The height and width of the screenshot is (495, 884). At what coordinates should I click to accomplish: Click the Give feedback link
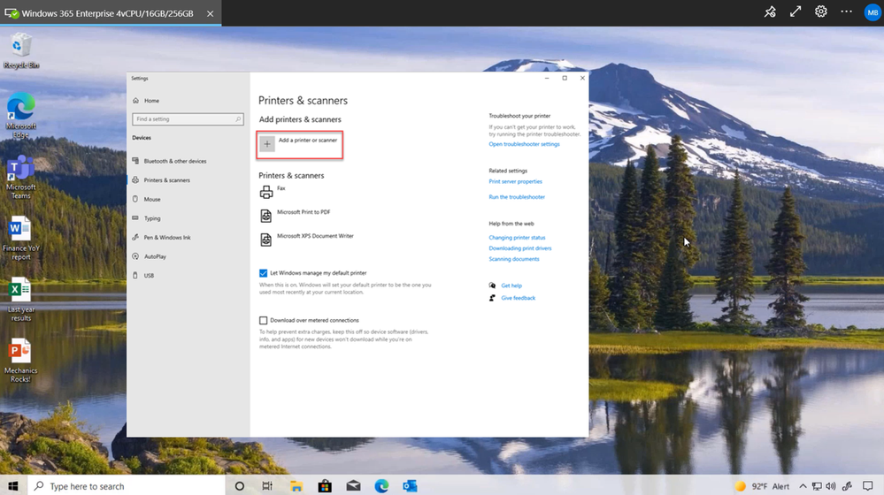coord(519,298)
